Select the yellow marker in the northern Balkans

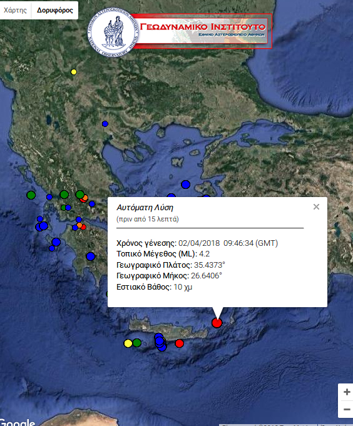coord(74,72)
